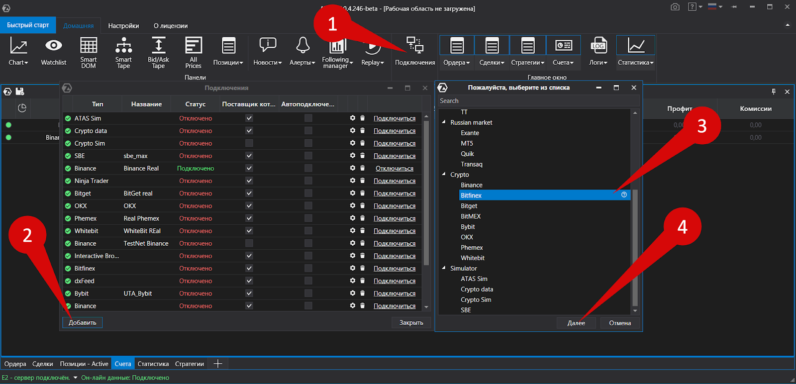Open the Ордера window icon
796x384 pixels.
click(x=457, y=46)
